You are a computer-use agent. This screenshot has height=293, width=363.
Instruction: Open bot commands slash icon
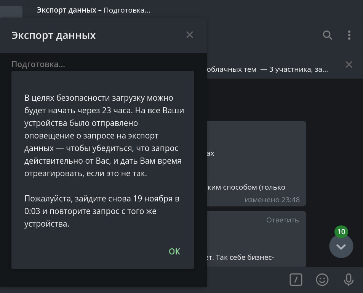click(x=296, y=280)
